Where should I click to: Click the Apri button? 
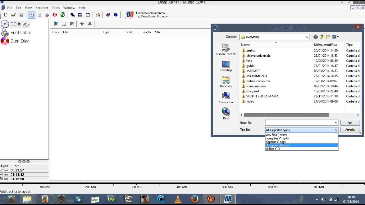[x=350, y=123]
